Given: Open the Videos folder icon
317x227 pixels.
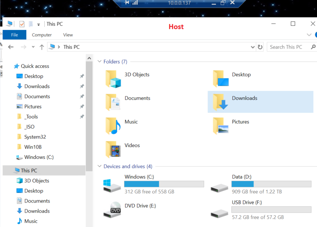Looking at the screenshot, I should (113, 150).
